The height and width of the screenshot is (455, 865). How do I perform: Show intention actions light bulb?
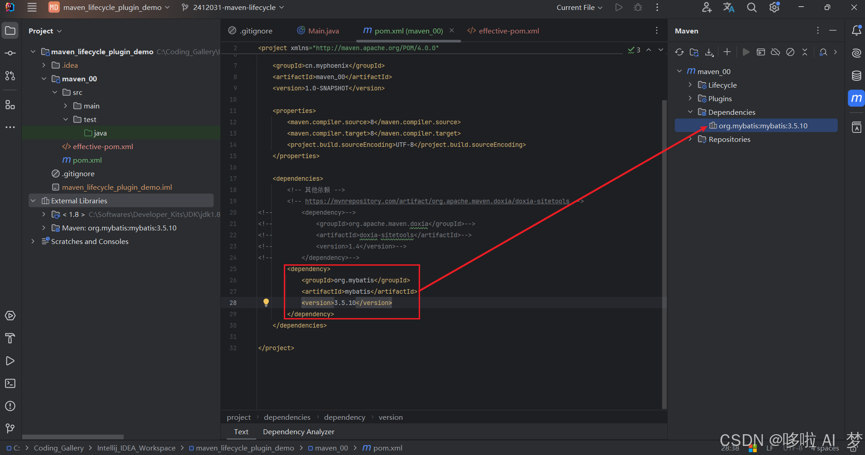[x=266, y=302]
